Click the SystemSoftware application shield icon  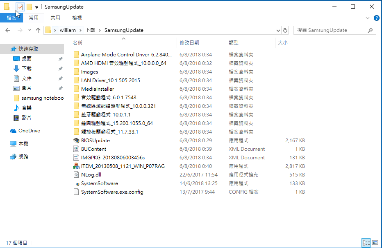(76, 184)
